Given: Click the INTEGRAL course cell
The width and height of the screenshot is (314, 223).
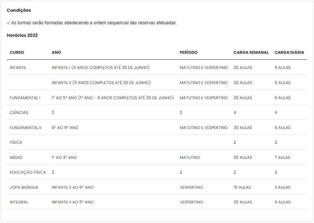Looking at the screenshot, I should click(x=19, y=202).
